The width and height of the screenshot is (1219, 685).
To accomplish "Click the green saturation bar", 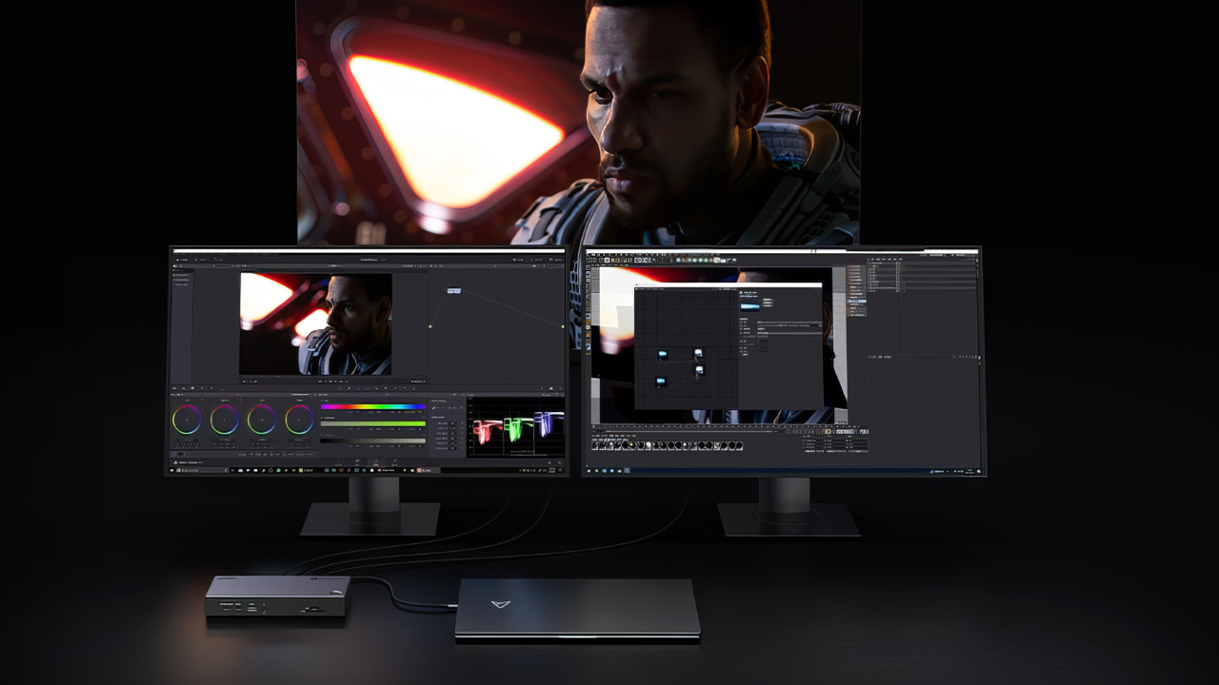I will click(373, 423).
